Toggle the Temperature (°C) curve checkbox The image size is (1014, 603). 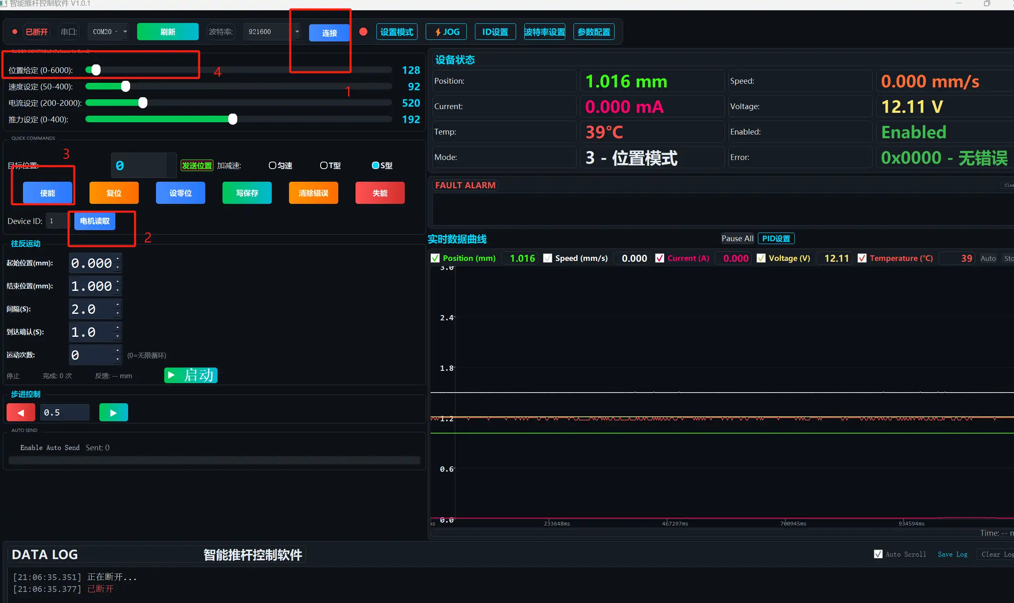pos(862,258)
